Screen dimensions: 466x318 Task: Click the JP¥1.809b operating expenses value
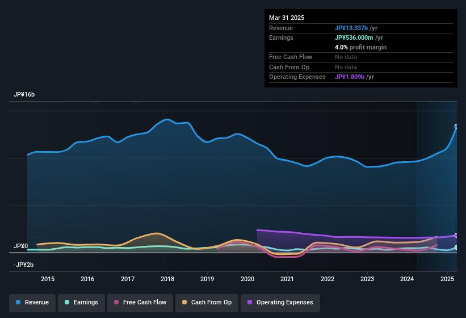pos(350,77)
